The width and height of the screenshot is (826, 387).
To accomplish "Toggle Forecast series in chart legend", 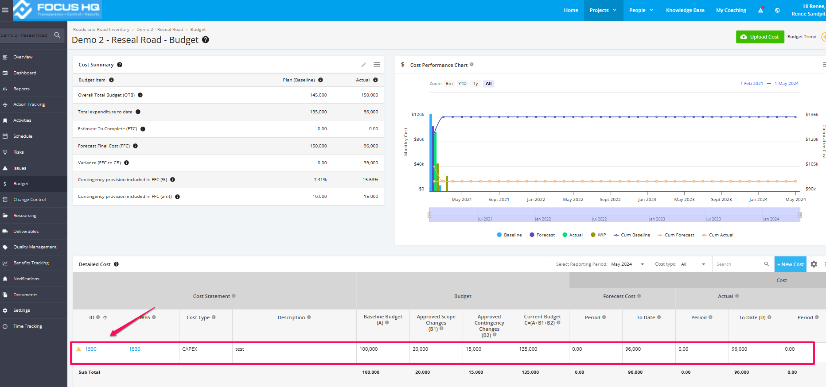I will (542, 235).
